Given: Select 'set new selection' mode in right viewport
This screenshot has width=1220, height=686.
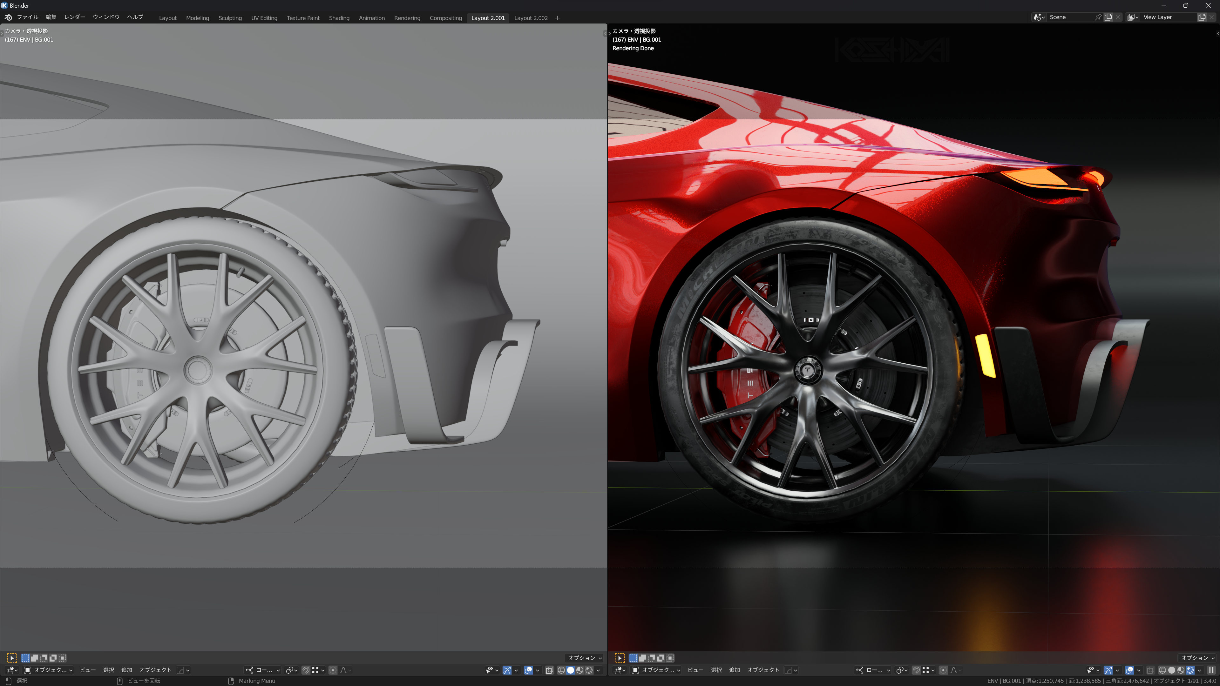Looking at the screenshot, I should pos(633,658).
